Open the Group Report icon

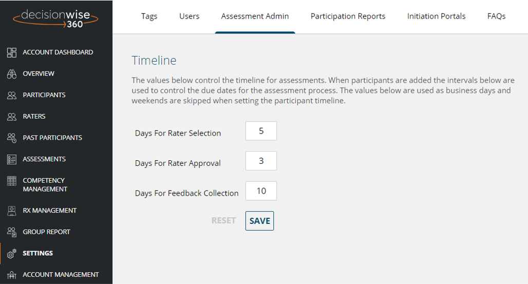(12, 232)
